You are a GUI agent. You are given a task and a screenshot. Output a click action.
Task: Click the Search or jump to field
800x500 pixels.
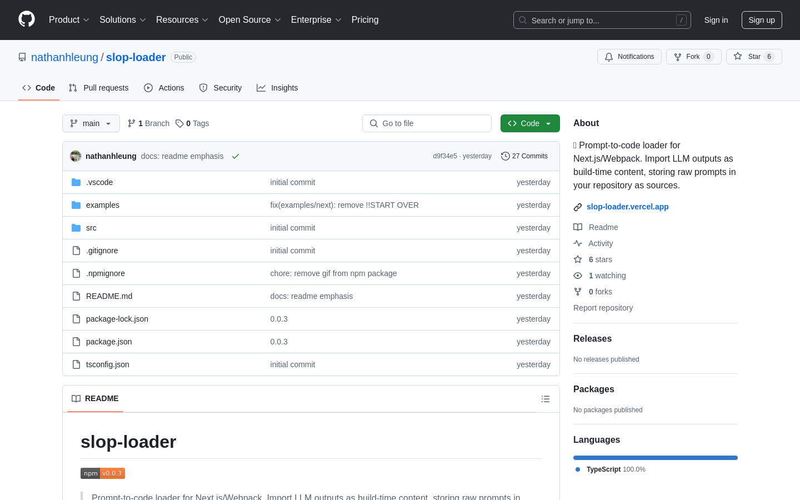click(x=602, y=20)
